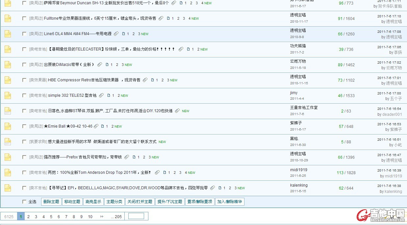The width and height of the screenshot is (407, 225).
Task: Click the page number jump input box
Action: 136,216
